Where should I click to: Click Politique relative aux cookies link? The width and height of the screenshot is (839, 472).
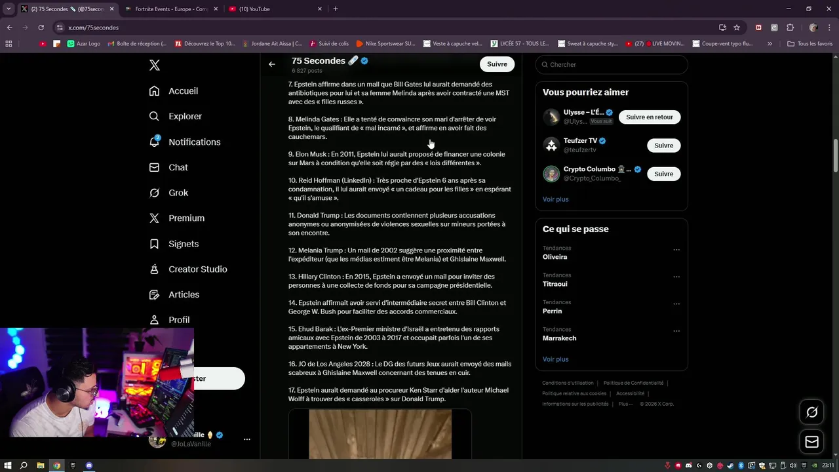pyautogui.click(x=574, y=393)
